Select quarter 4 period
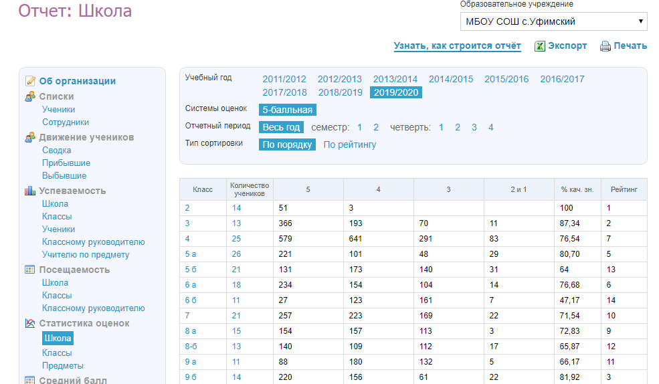This screenshot has height=384, width=659. [x=490, y=127]
